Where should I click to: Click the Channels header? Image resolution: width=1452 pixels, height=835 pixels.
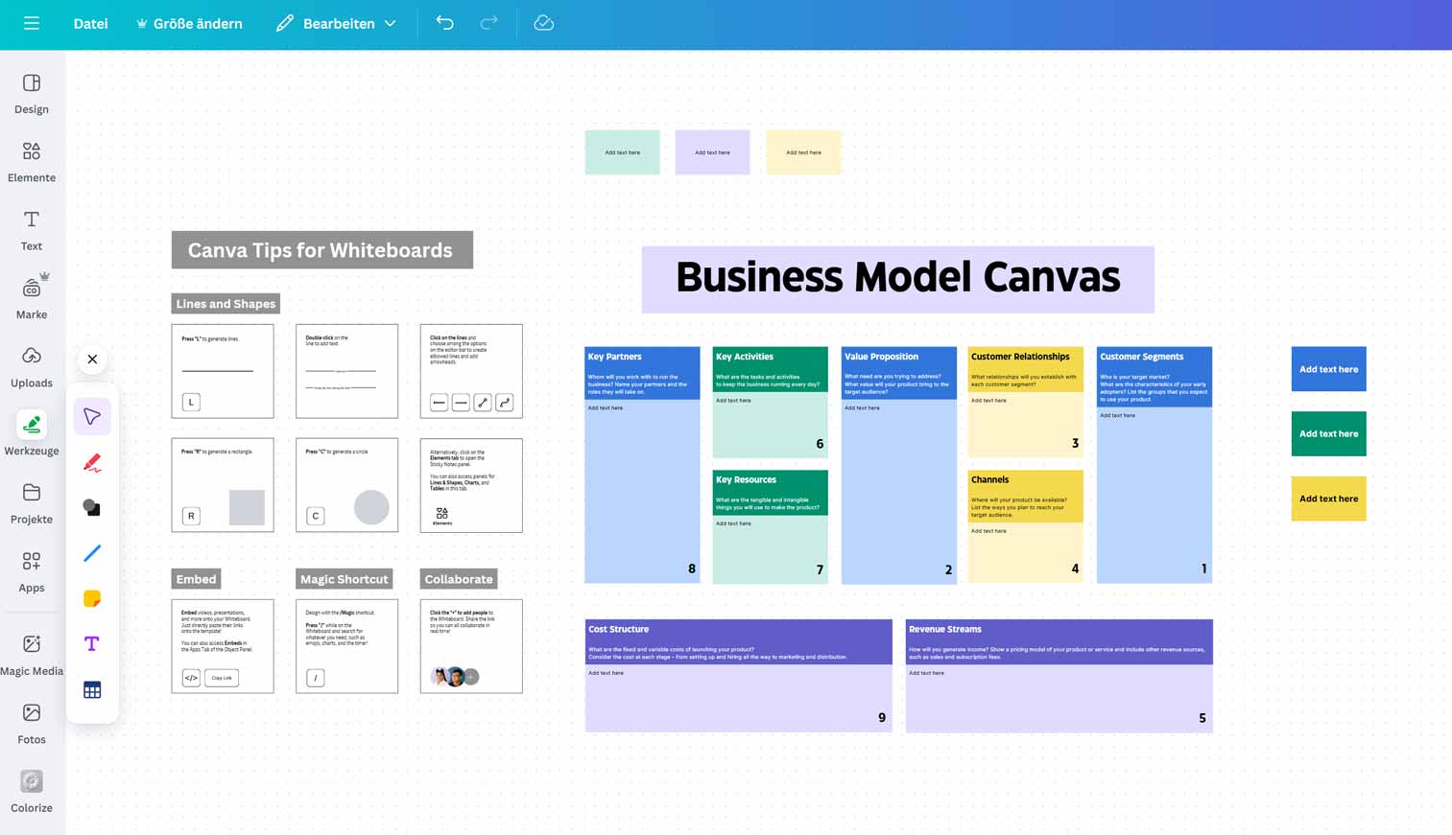(989, 479)
